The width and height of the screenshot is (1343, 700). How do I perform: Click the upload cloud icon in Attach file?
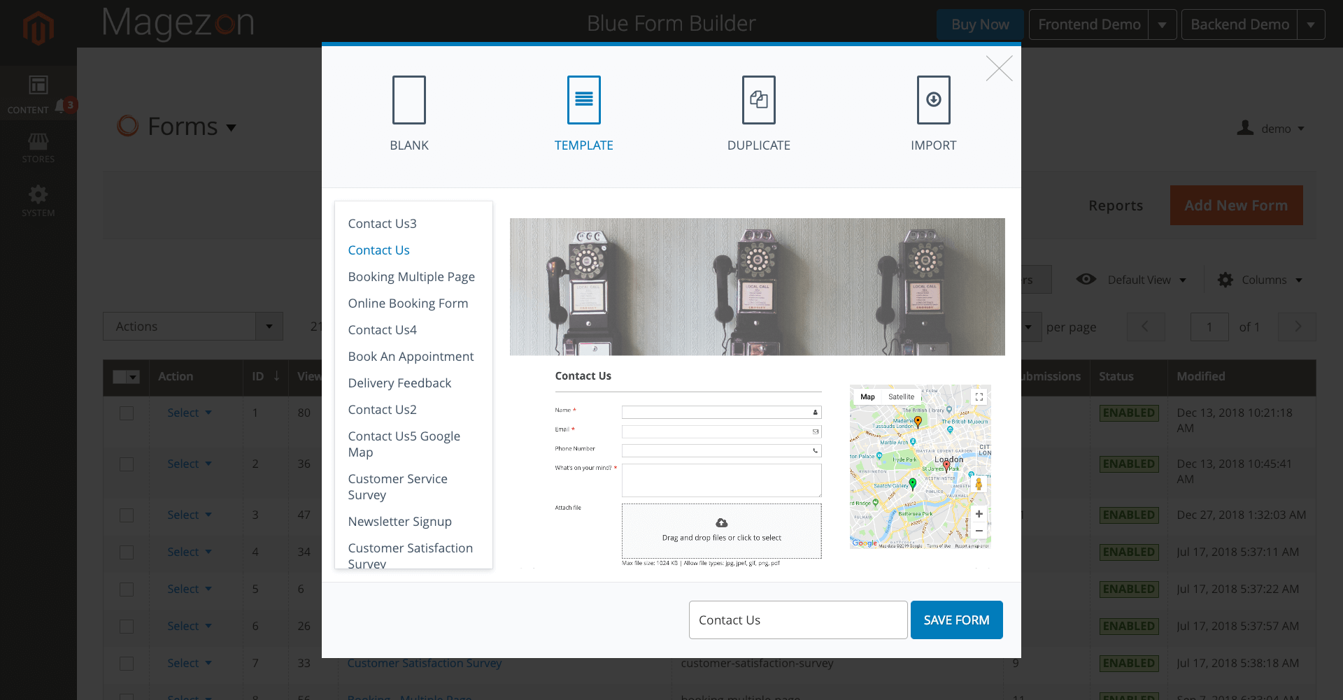(722, 523)
